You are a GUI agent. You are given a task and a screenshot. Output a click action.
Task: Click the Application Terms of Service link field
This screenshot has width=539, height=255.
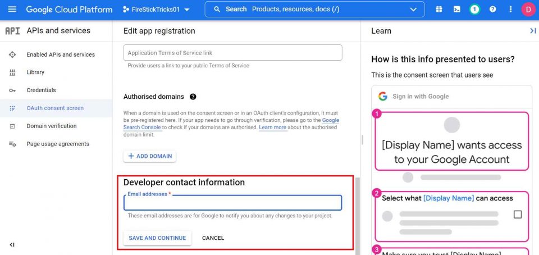[232, 53]
